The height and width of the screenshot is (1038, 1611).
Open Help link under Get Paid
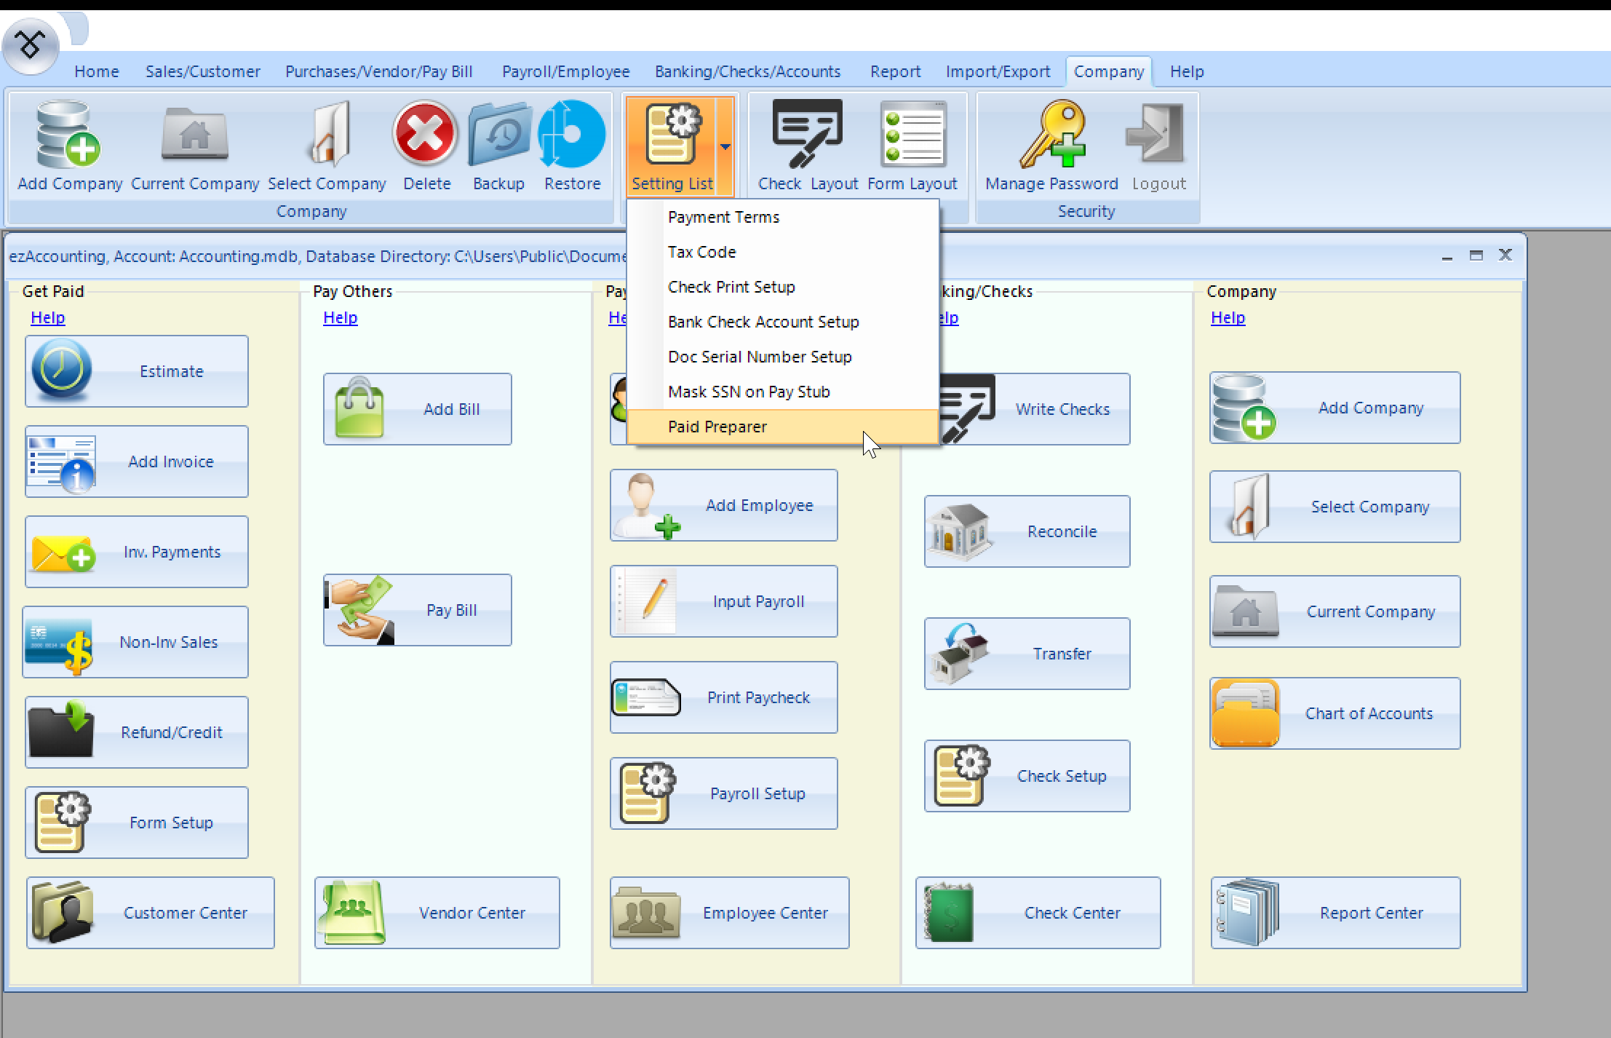tap(47, 317)
